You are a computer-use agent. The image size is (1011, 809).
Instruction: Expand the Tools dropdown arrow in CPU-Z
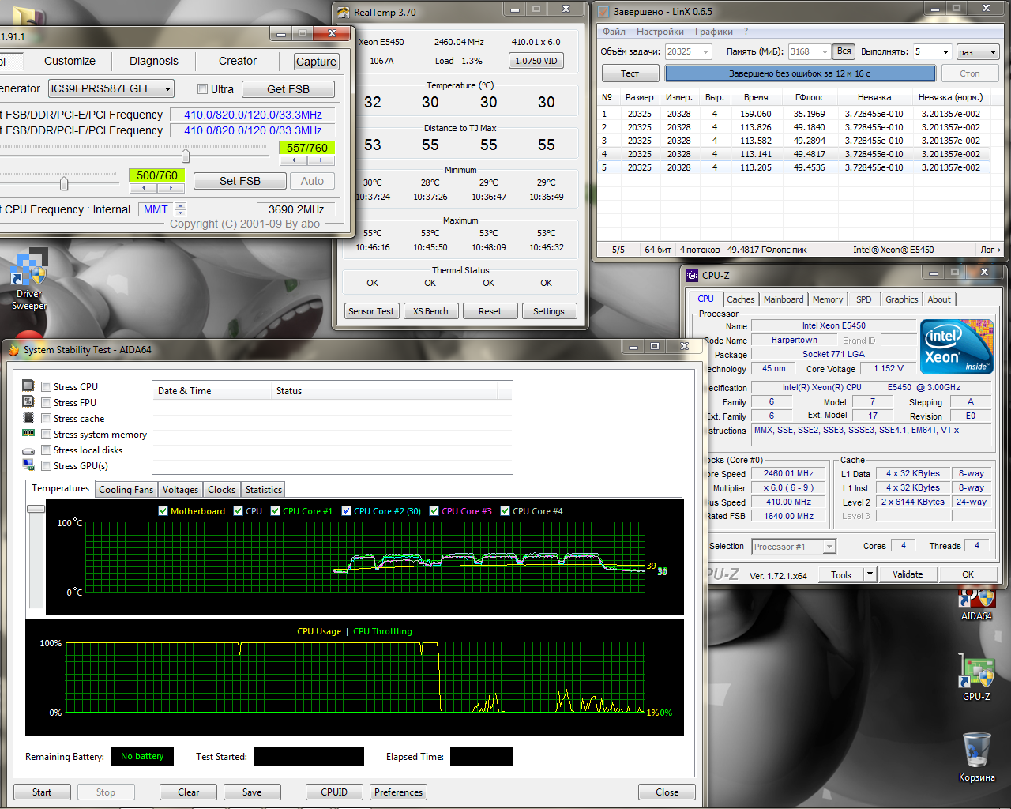pyautogui.click(x=870, y=574)
